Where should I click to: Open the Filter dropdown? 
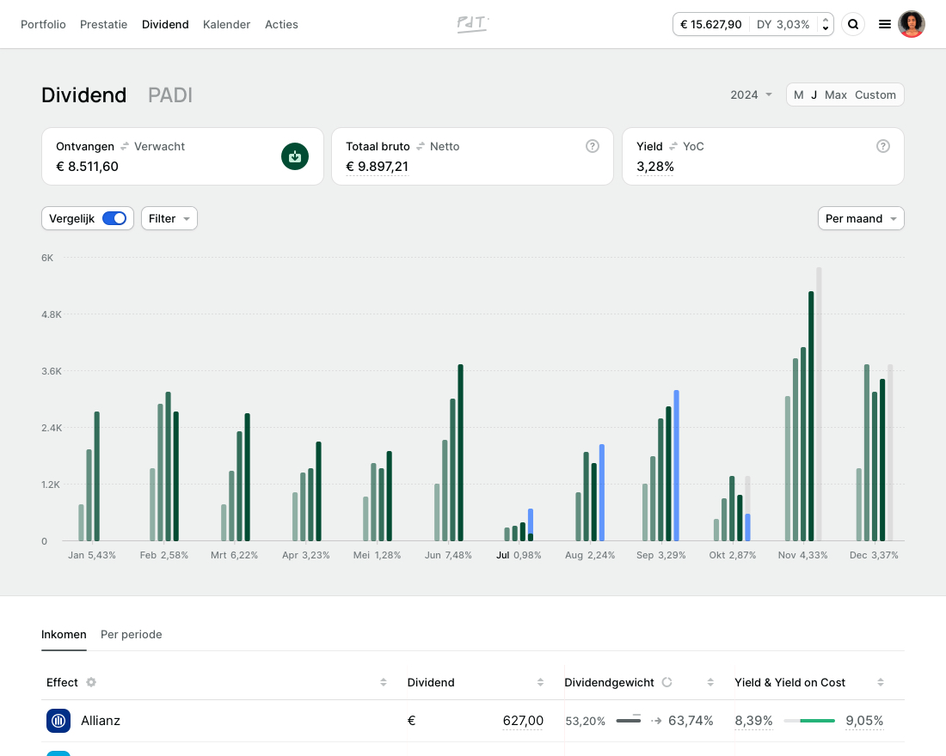[169, 218]
